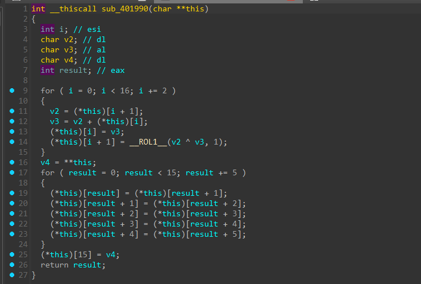
Task: Select v2 assignment target on line 11
Action: tap(55, 111)
